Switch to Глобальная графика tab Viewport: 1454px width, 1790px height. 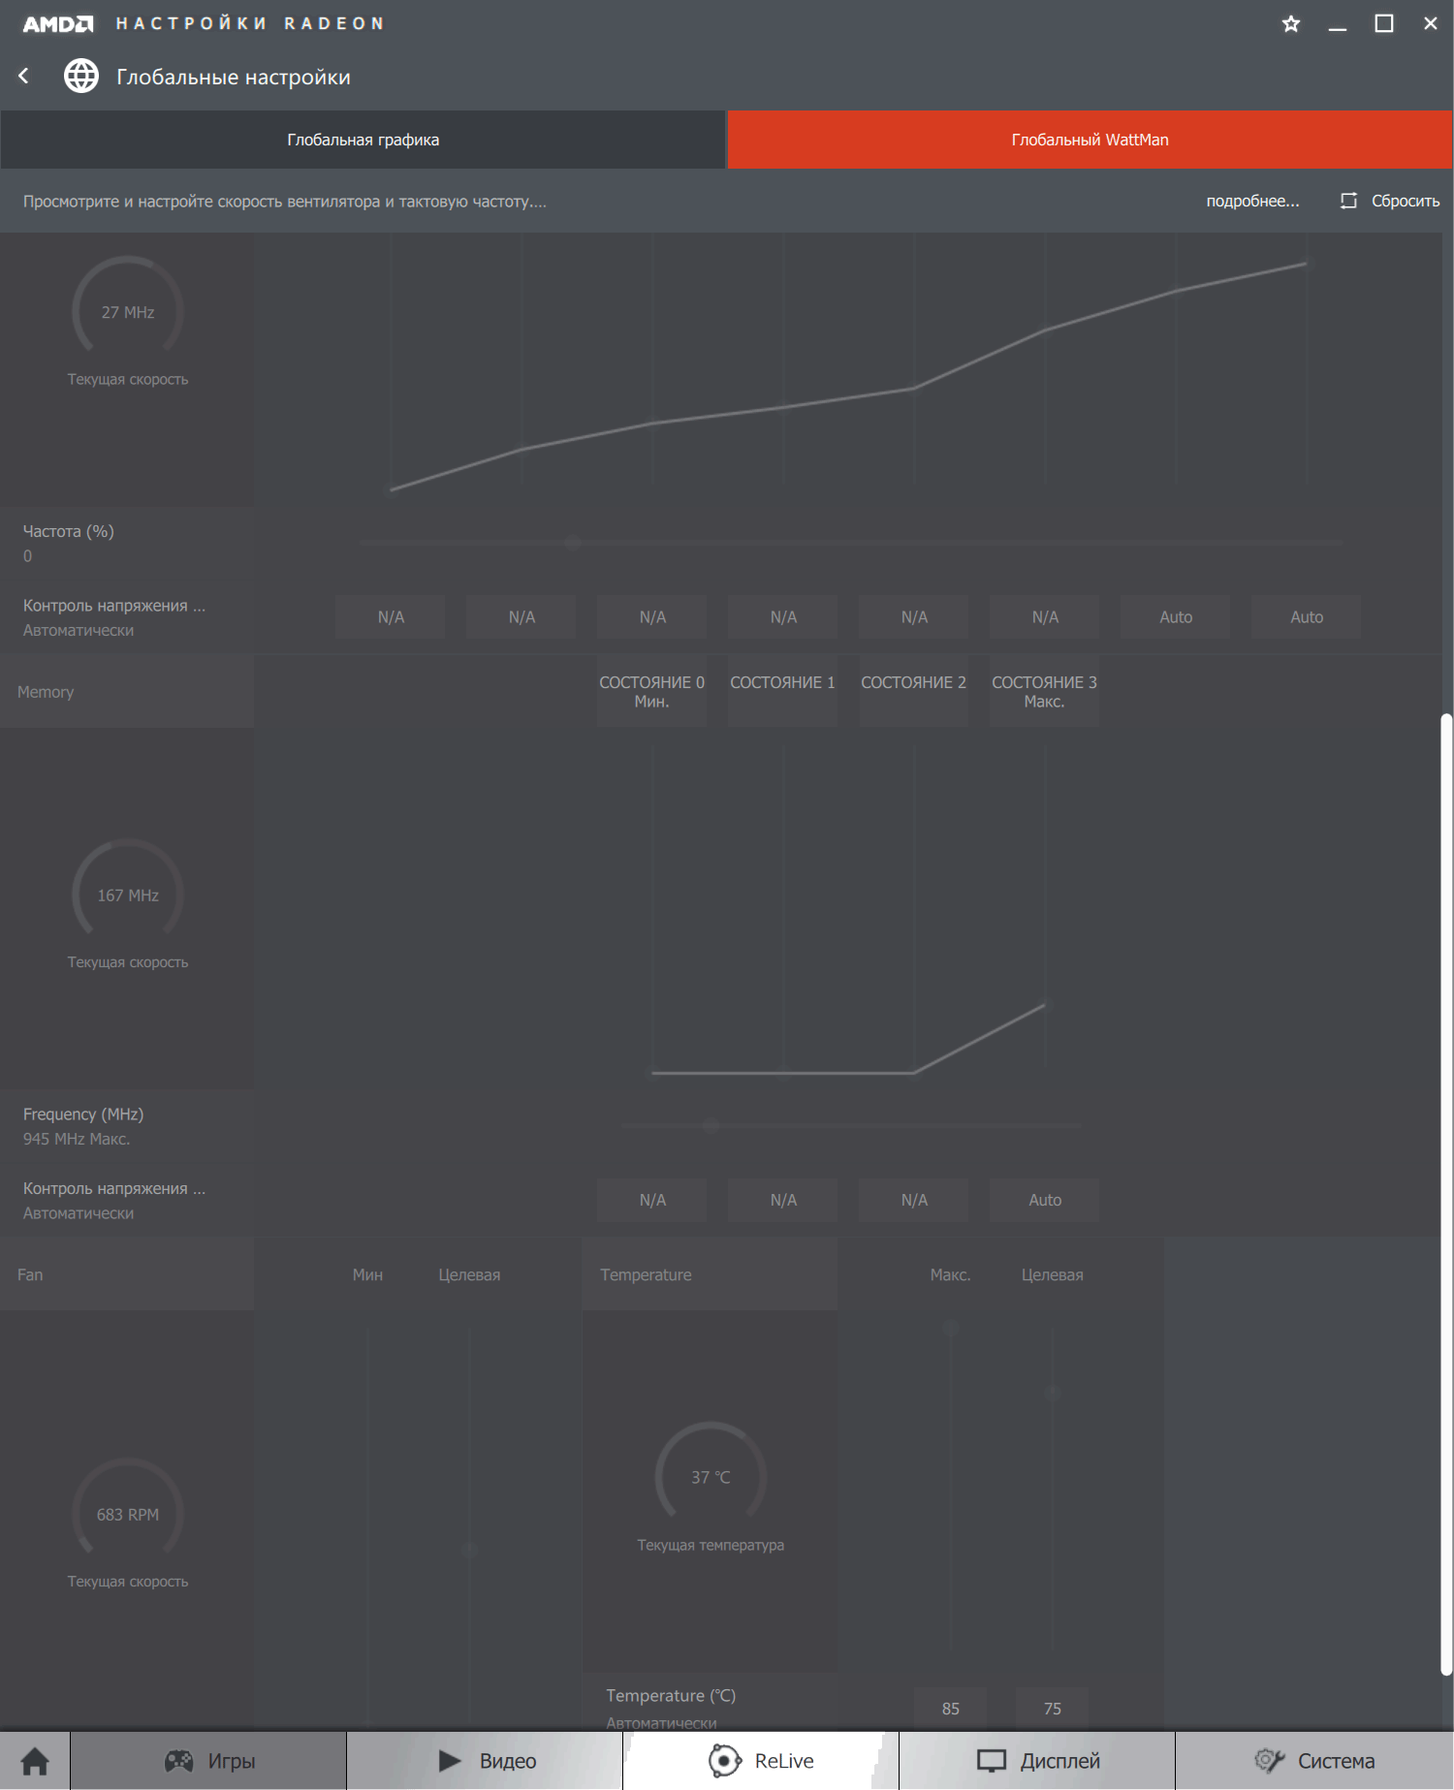coord(363,140)
